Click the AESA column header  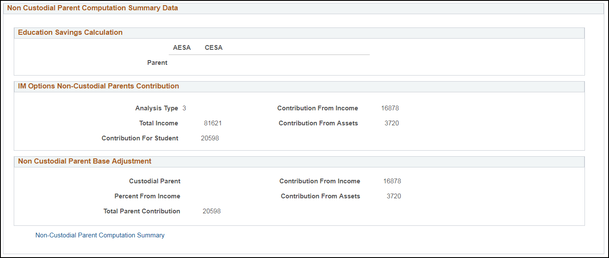pos(182,47)
